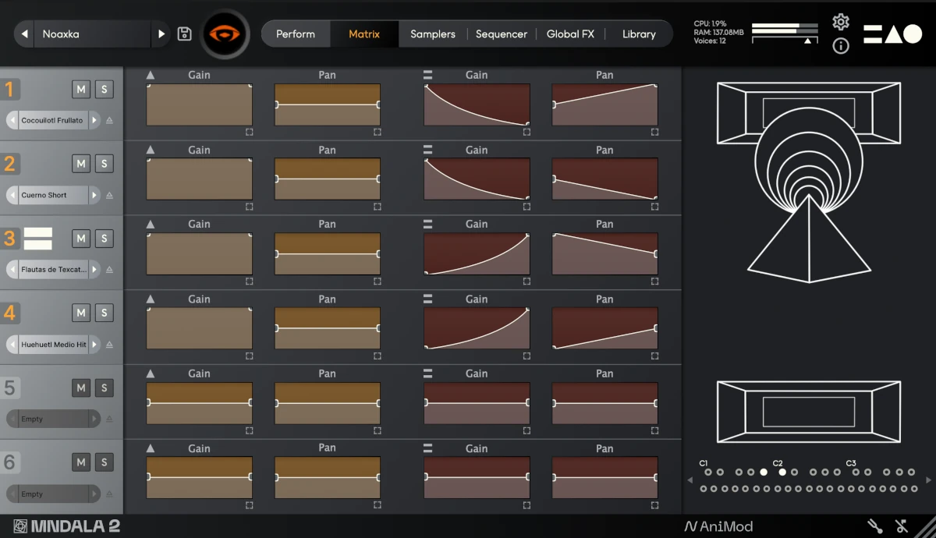Mute channel 1 Cocouilotl Frullato
Image resolution: width=936 pixels, height=538 pixels.
80,89
